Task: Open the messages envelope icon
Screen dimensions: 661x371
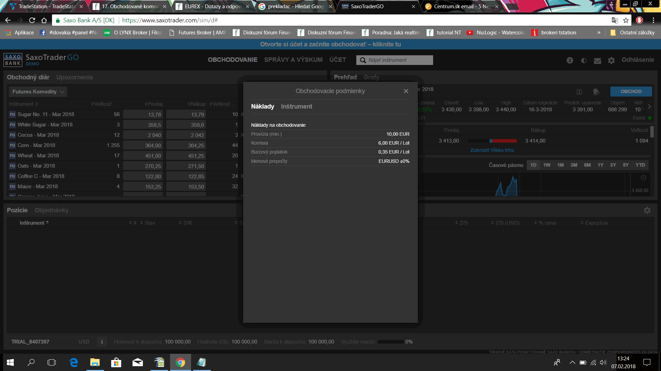Action: tap(598, 61)
